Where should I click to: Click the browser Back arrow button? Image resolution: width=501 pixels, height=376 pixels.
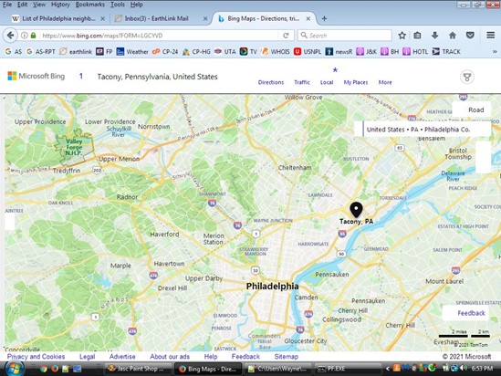tap(10, 36)
